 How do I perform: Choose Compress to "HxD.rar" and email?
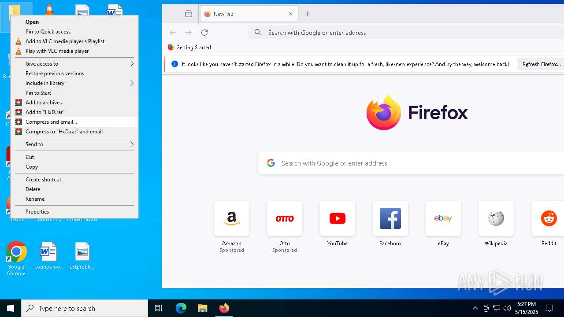coord(74,132)
